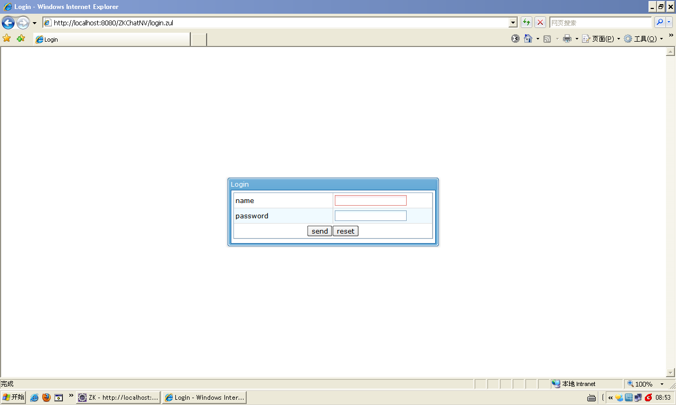Launch Firefox from quick launch
Image resolution: width=676 pixels, height=405 pixels.
coord(46,398)
